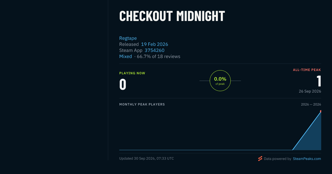Screen dimensions: 332x174
Task: Click the Data powered by text
Action: (277, 159)
